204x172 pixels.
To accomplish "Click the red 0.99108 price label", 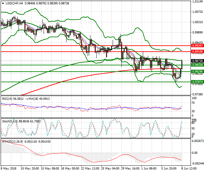I will [x=197, y=52].
